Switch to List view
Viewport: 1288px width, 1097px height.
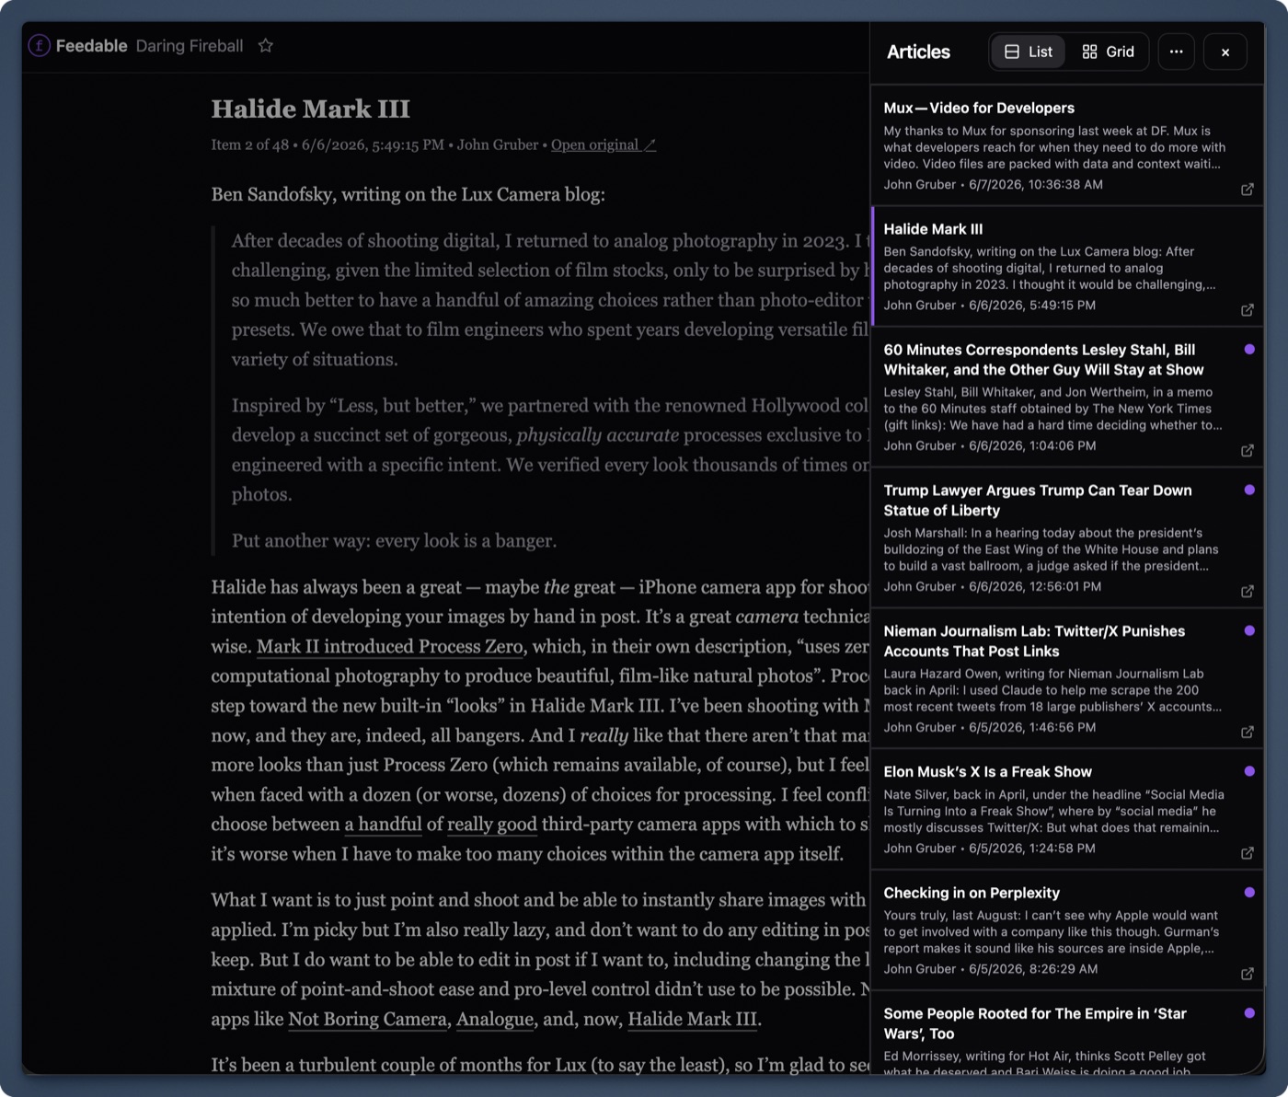tap(1029, 52)
